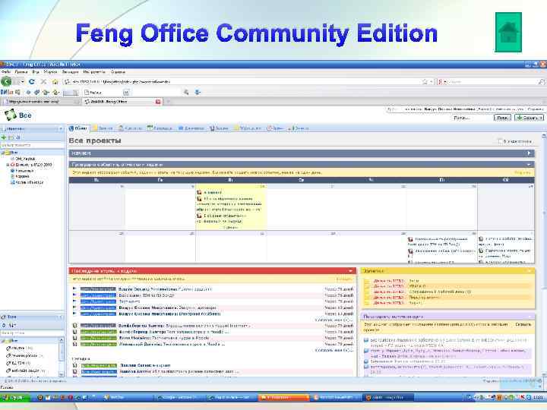547x410 pixels.
Task: Open the Работа bookmark on the toolbar
Action: coord(93,93)
